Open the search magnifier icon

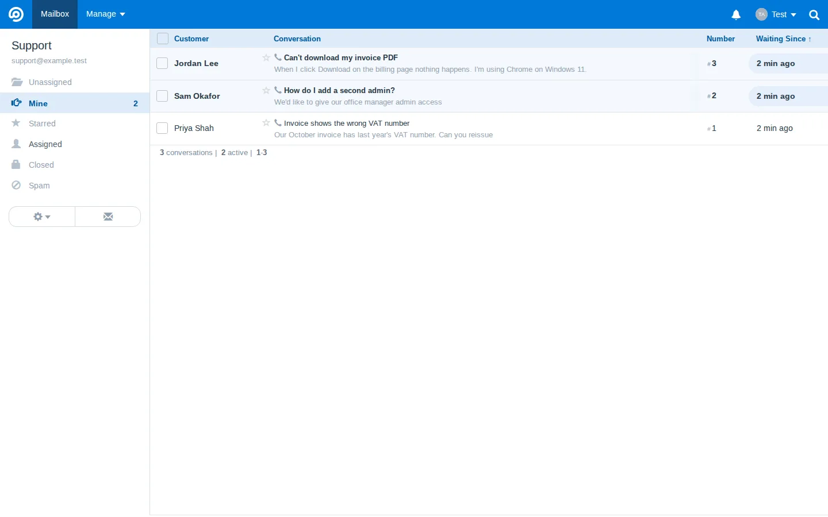814,15
